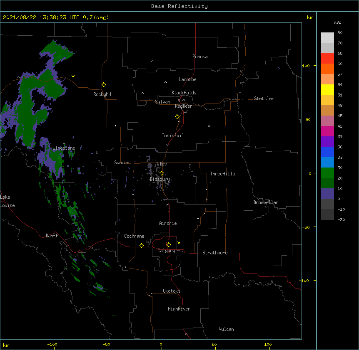The image size is (359, 350).
Task: Click the white plus marker near Drumheller
Action: tap(255, 156)
